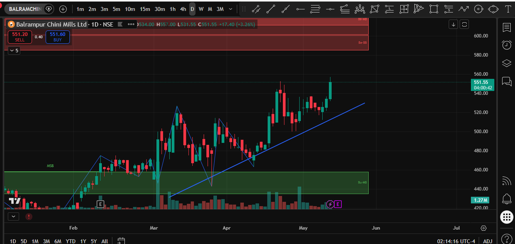This screenshot has height=244, width=515.
Task: Switch to the 4h interval
Action: click(x=183, y=9)
